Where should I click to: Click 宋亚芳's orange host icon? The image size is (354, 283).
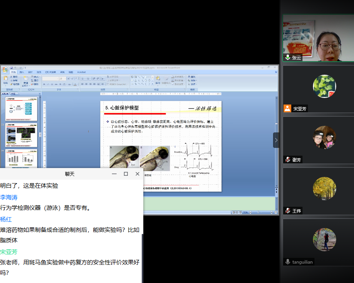click(287, 108)
